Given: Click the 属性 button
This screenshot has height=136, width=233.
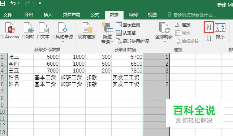Looking at the screenshot, I should click(183, 33).
